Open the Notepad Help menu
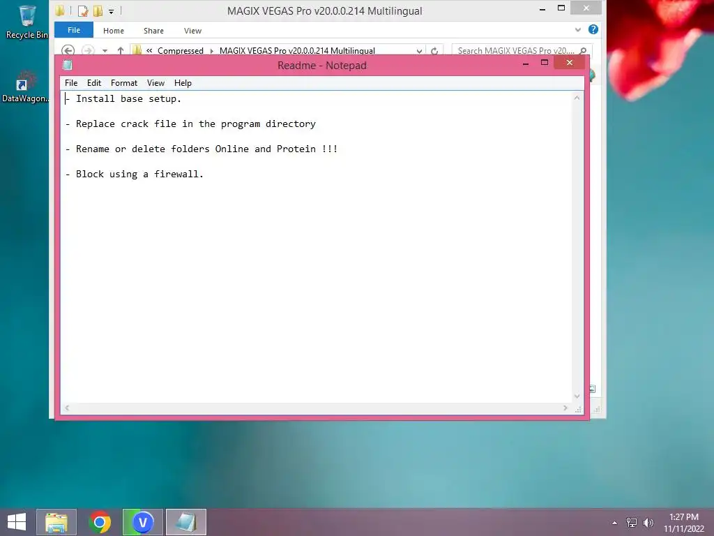714x536 pixels. [183, 83]
